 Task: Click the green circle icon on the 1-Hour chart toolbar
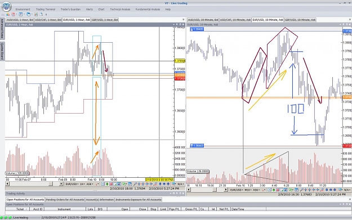point(107,184)
